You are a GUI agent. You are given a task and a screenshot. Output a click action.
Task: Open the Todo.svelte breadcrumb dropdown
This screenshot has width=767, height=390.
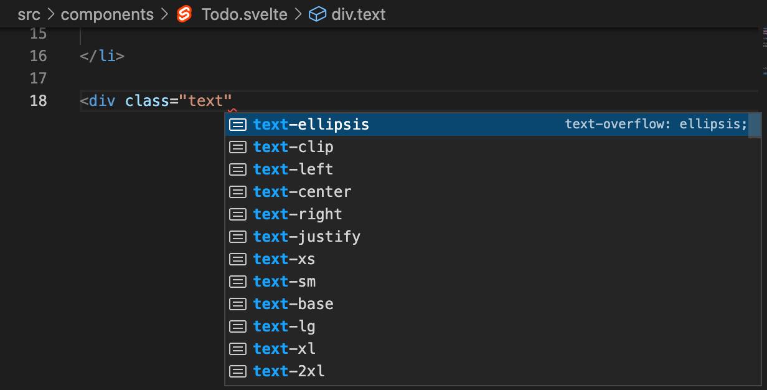point(244,14)
